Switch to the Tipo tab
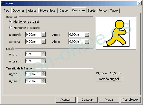Screen dimensions: 143x105 pos(7,10)
